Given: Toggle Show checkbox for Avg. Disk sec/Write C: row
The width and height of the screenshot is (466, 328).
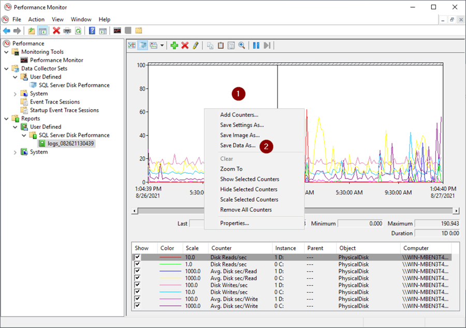Looking at the screenshot, I should [x=137, y=306].
